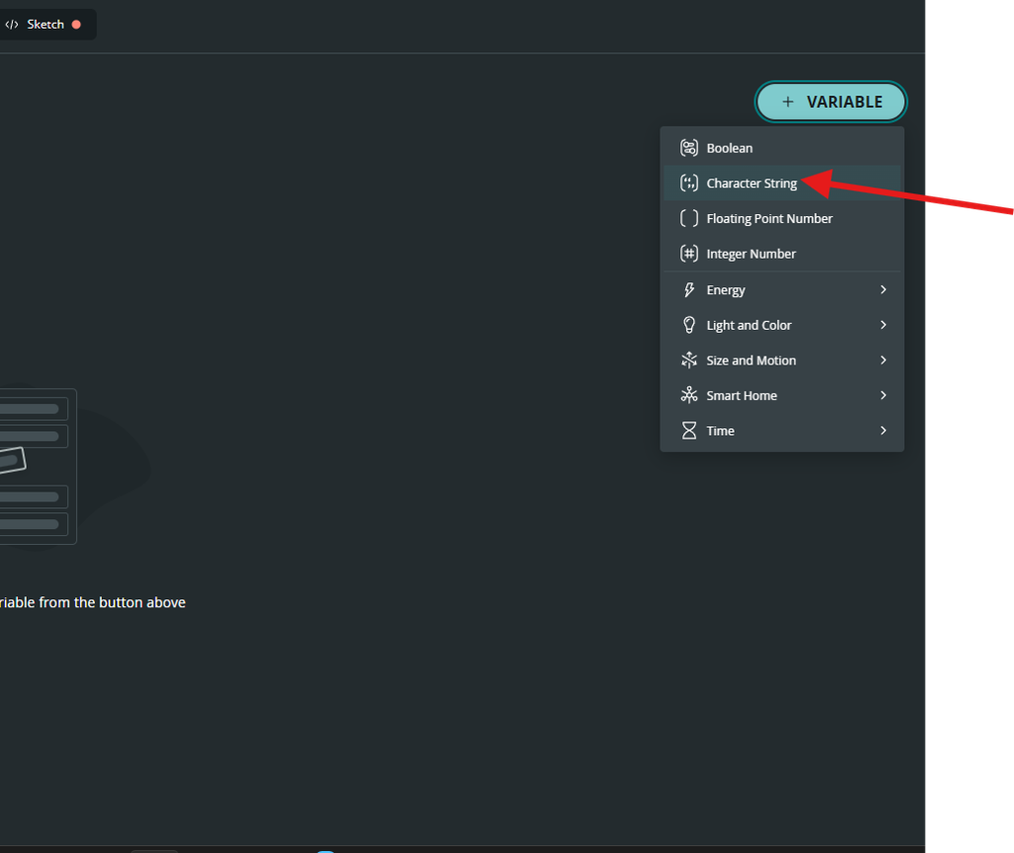
Task: Expand the Energy submenu chevron
Action: click(883, 289)
